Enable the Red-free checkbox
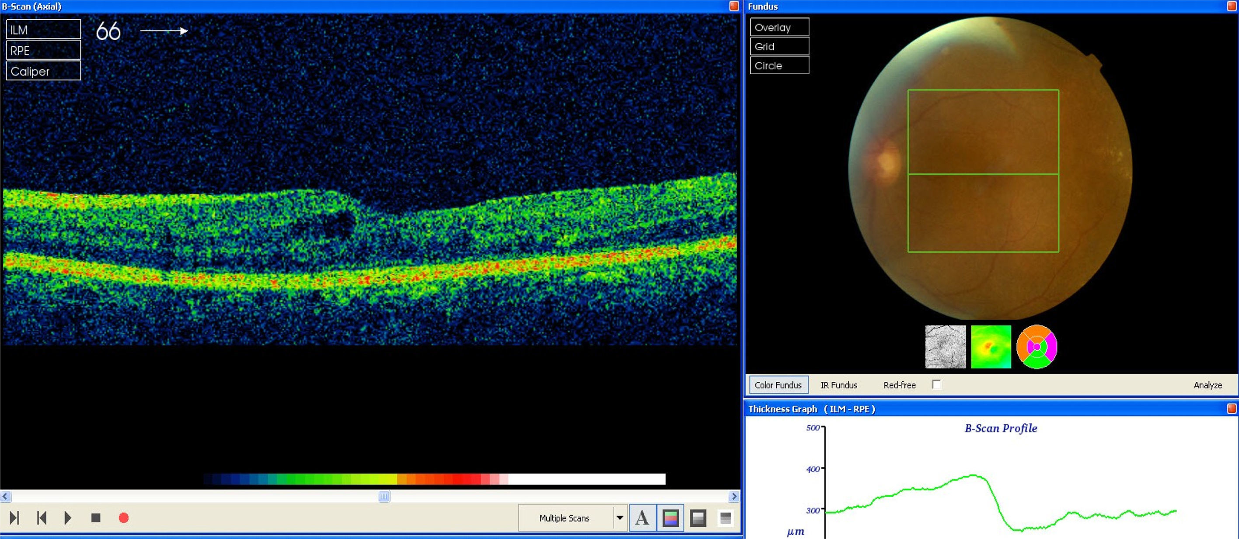Viewport: 1239px width, 539px height. coord(936,385)
